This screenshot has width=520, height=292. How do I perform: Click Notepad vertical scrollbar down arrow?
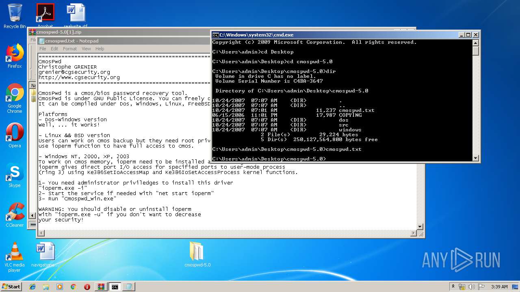click(420, 227)
